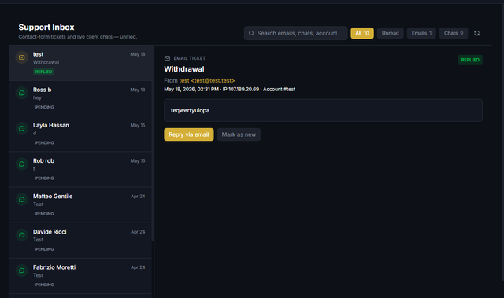
Task: Focus the search emails, chats input
Action: click(296, 33)
